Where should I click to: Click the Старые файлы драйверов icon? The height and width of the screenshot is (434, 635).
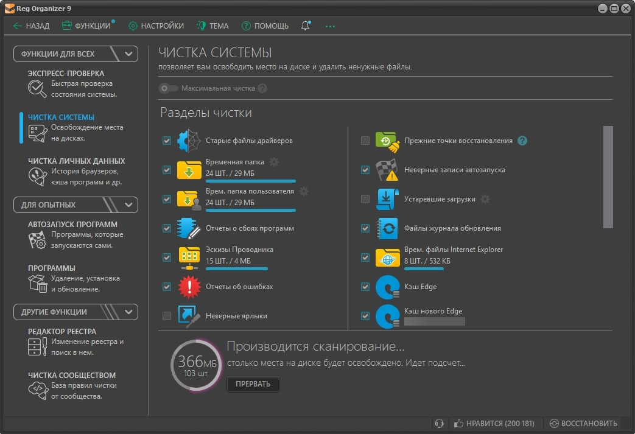point(189,141)
